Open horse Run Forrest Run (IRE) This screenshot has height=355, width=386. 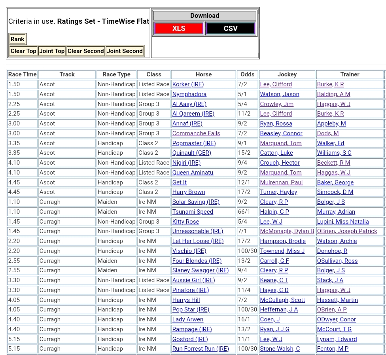201,349
